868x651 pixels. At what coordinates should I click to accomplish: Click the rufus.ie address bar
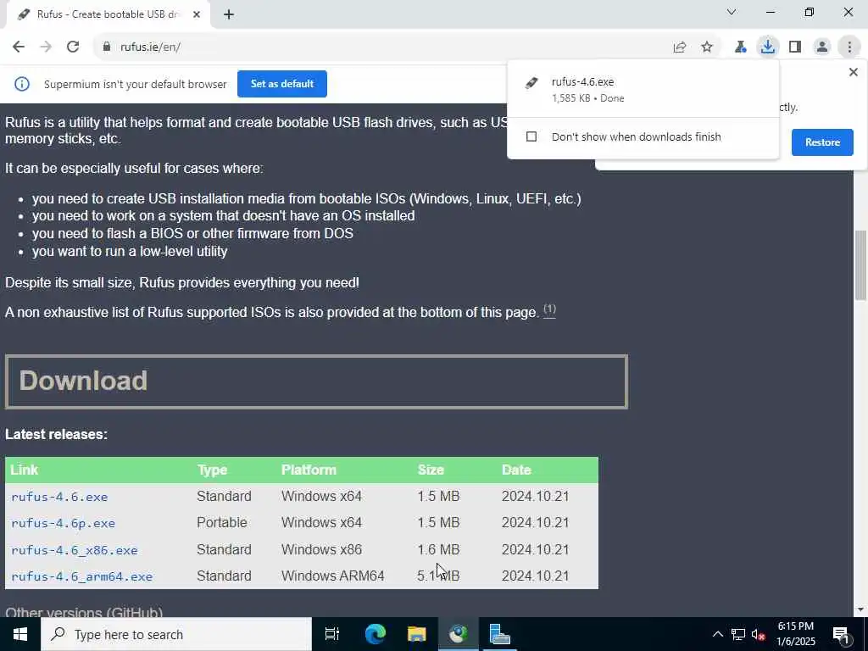(382, 47)
